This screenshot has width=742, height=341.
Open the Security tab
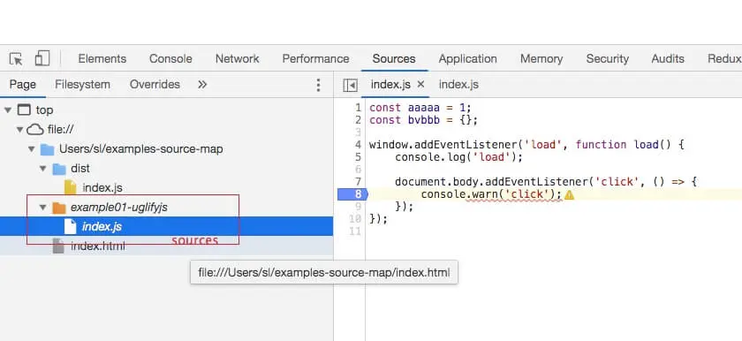click(x=607, y=58)
